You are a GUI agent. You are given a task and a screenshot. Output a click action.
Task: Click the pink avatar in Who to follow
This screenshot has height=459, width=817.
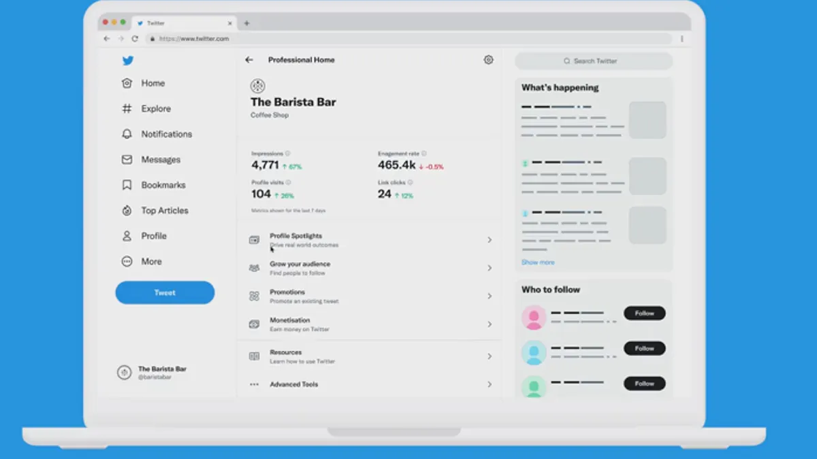click(x=534, y=317)
